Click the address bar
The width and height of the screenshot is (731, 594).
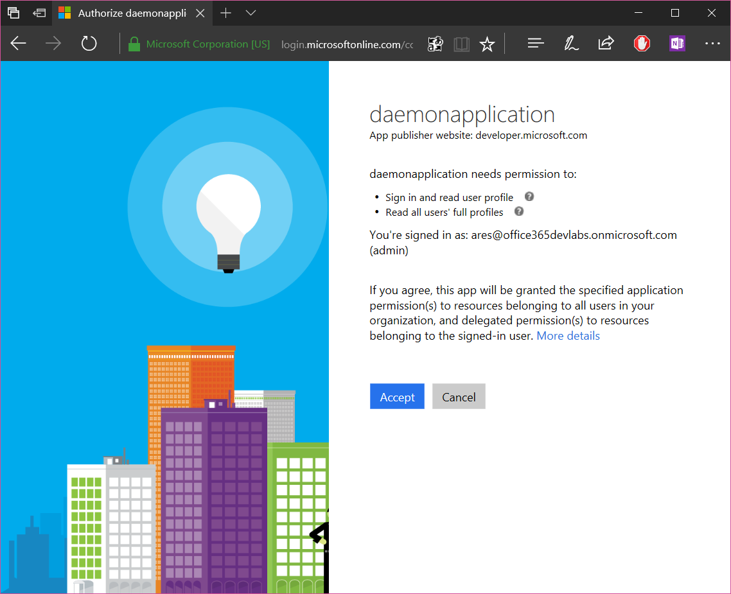click(347, 43)
